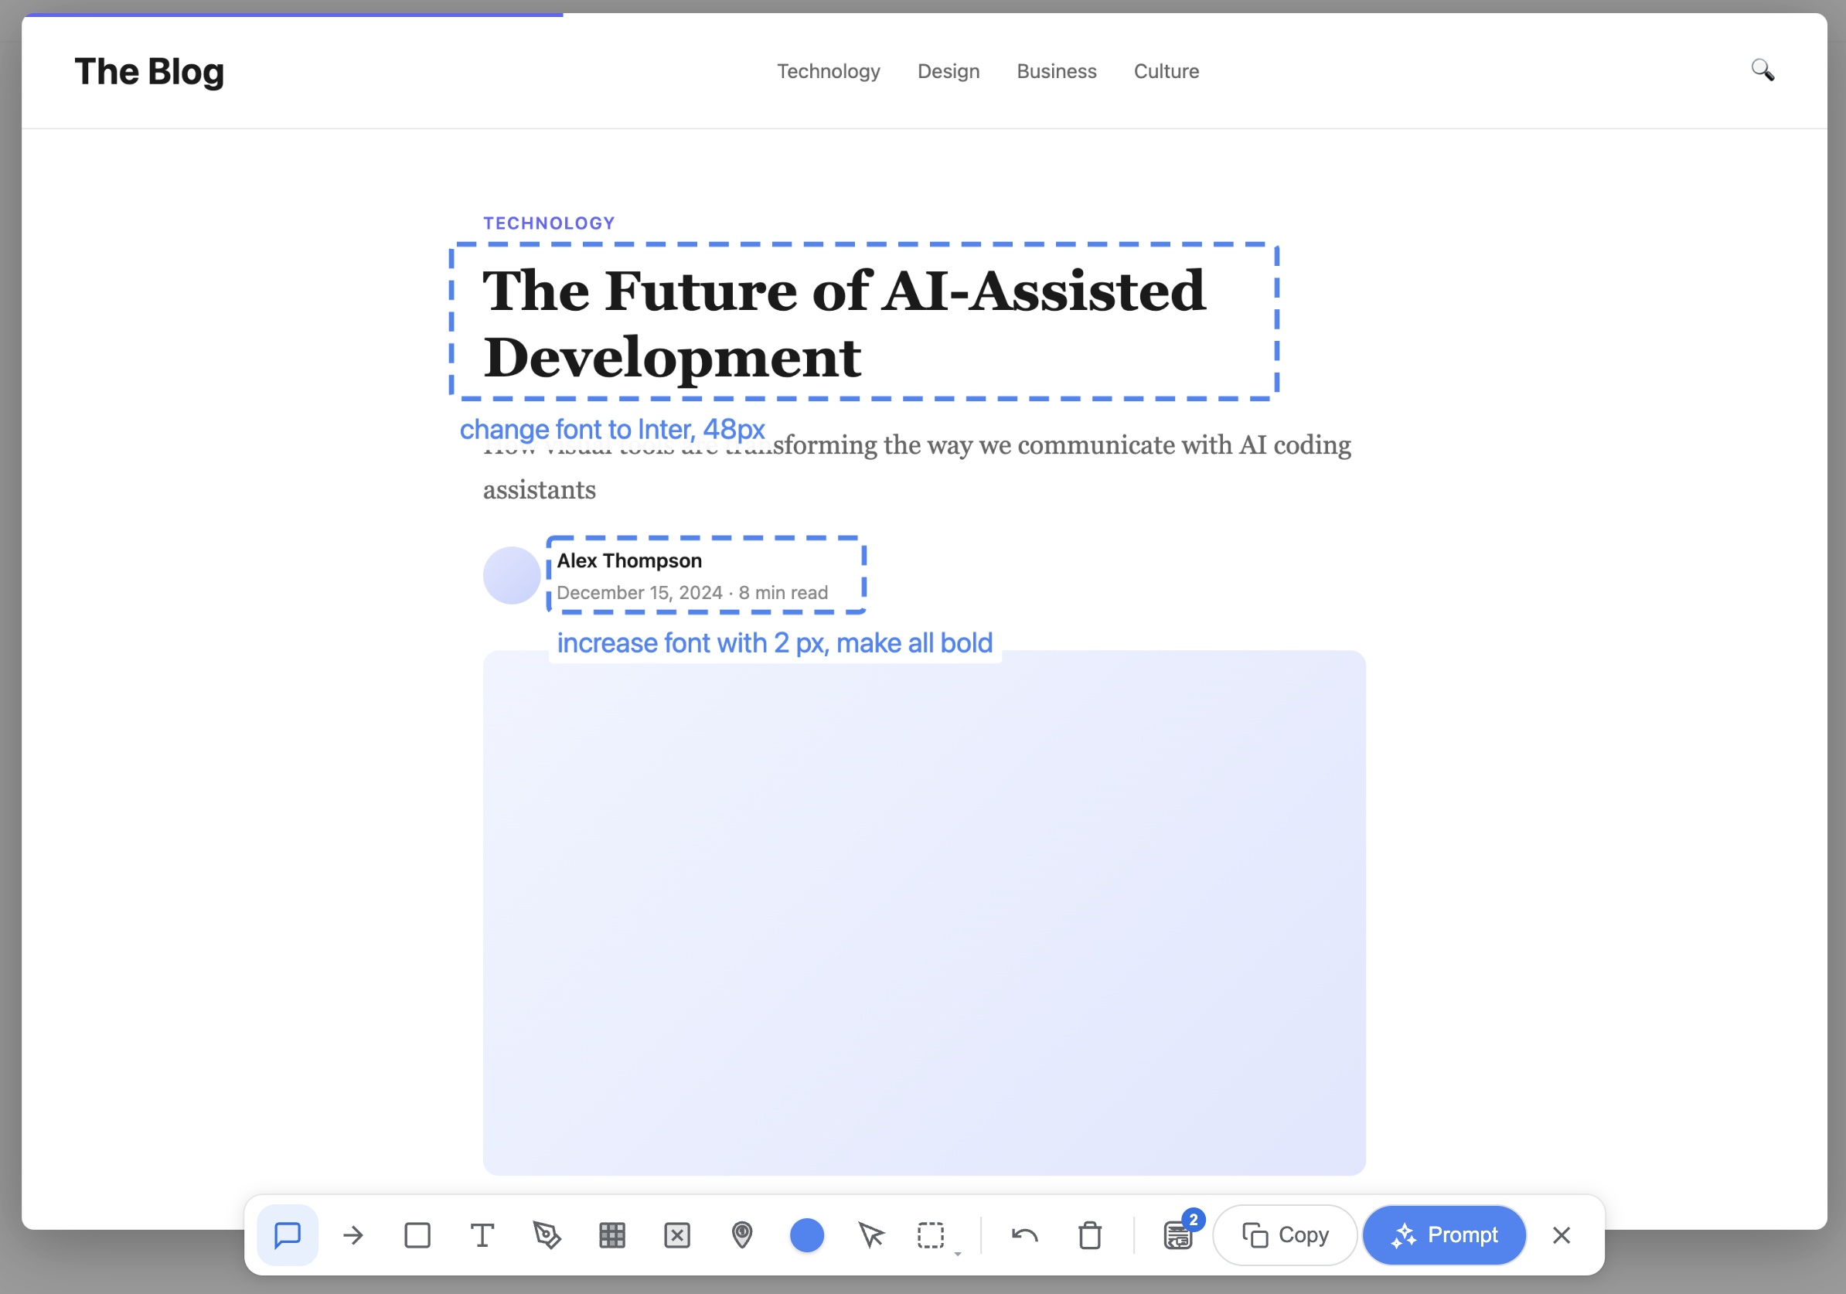Viewport: 1846px width, 1294px height.
Task: Click the Prompt button
Action: [1444, 1235]
